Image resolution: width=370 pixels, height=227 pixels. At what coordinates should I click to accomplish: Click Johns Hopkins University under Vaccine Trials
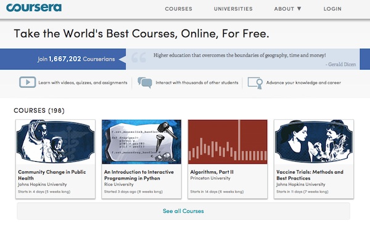click(301, 185)
